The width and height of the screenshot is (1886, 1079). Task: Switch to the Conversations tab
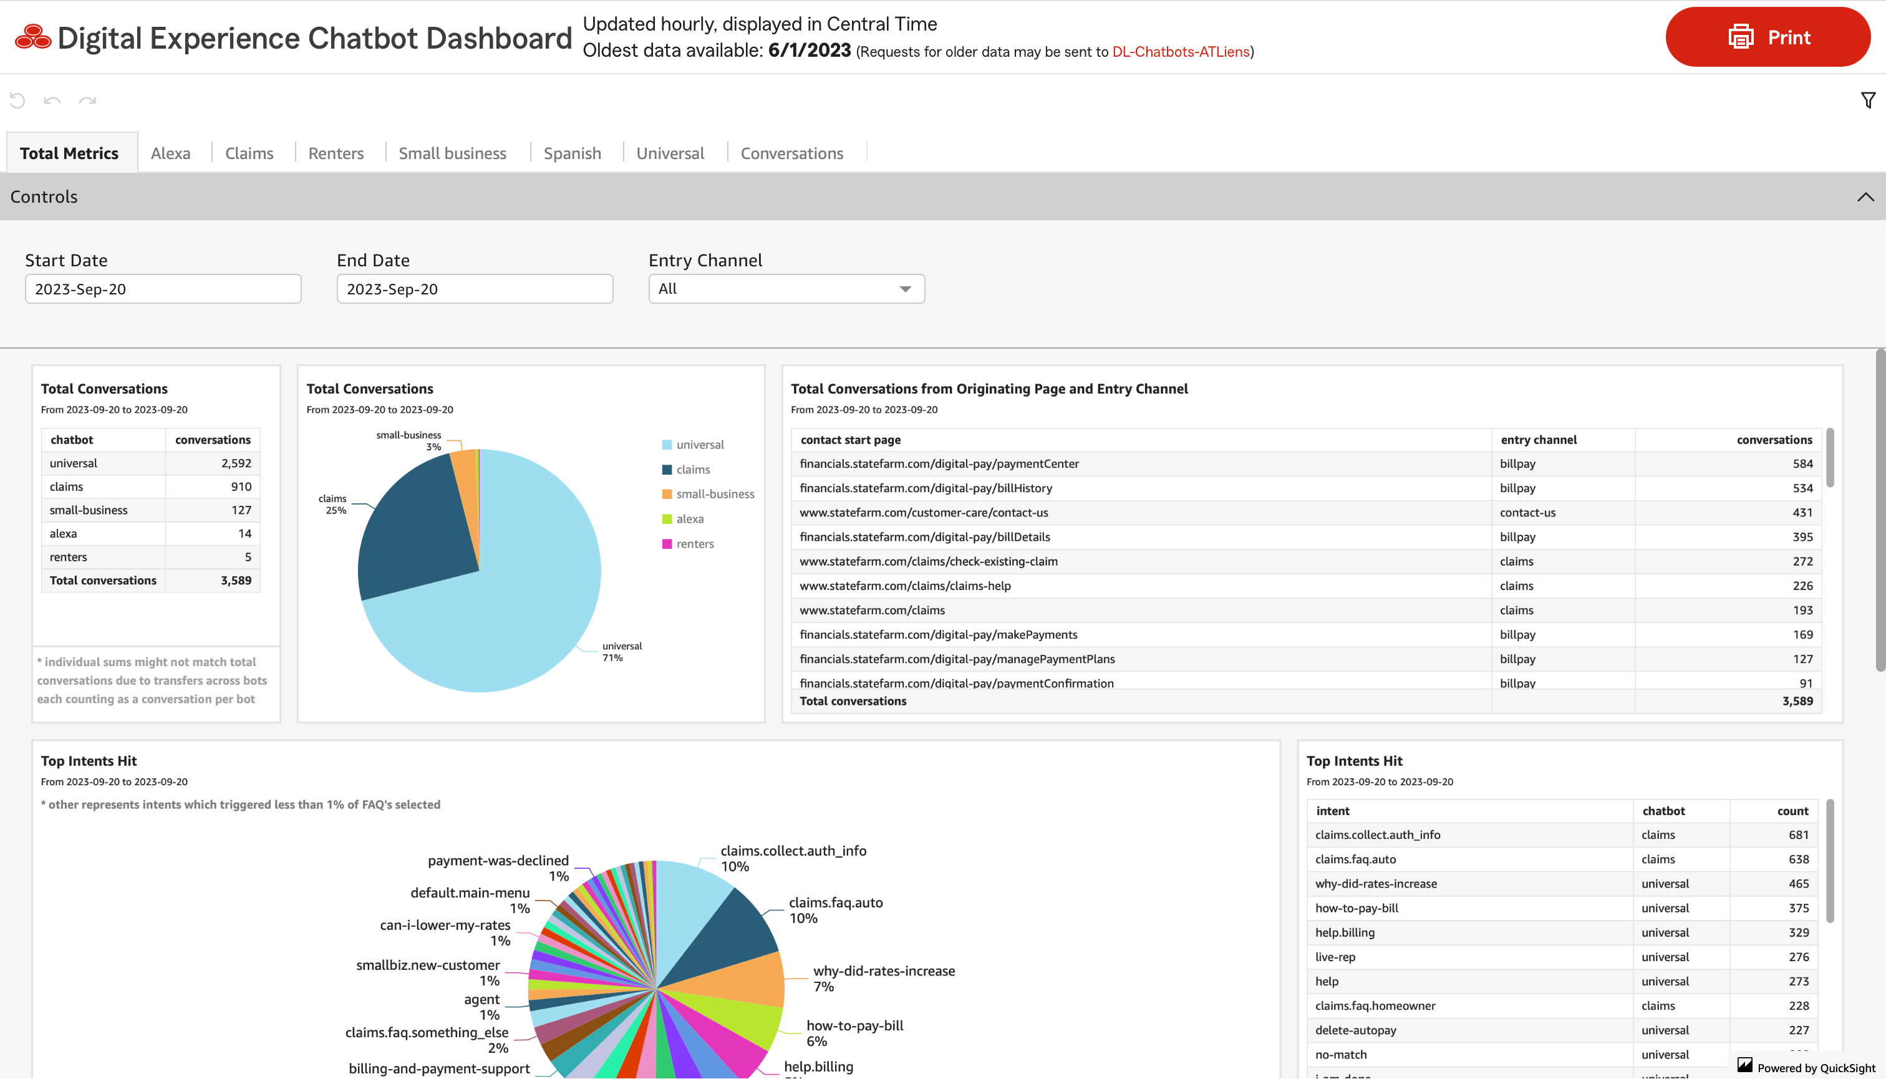[x=791, y=153]
